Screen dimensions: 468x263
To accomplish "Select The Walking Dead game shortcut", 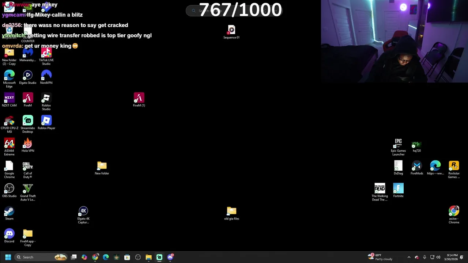I will 380,193.
